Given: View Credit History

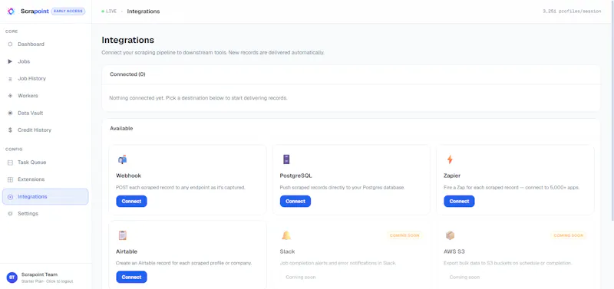Looking at the screenshot, I should point(45,130).
